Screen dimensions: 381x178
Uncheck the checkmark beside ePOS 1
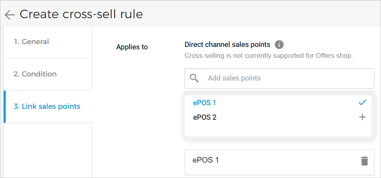(x=362, y=103)
